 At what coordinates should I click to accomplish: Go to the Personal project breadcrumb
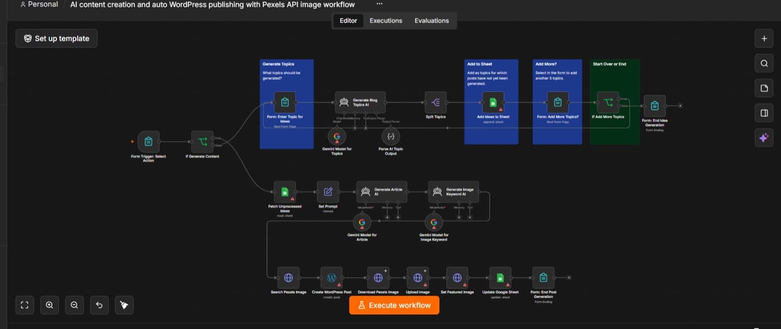[x=39, y=4]
